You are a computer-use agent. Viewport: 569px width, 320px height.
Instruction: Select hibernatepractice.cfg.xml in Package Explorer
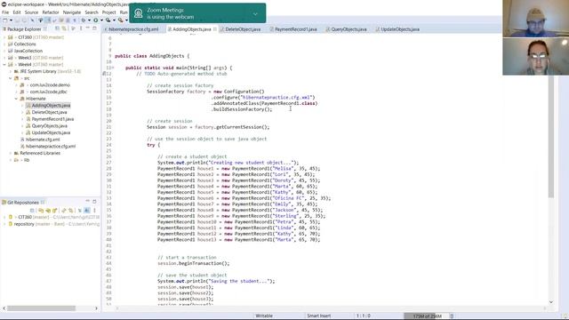(x=51, y=146)
